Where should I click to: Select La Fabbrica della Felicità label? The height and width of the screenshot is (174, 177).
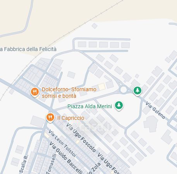(x=28, y=49)
